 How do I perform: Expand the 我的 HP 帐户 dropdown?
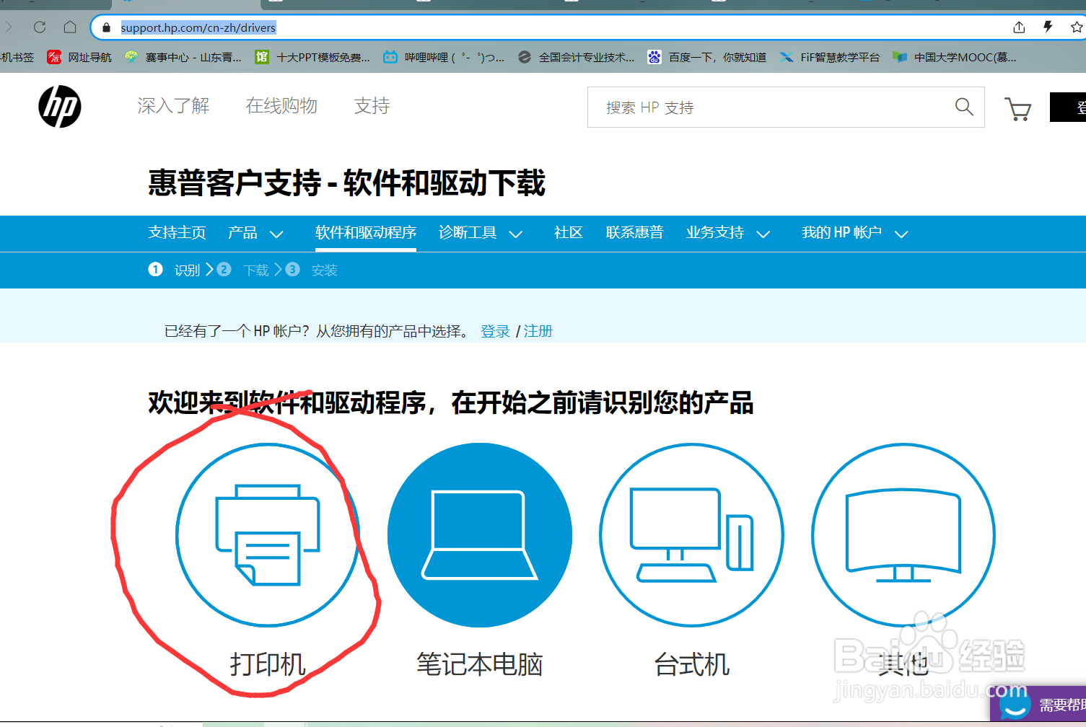pyautogui.click(x=854, y=233)
